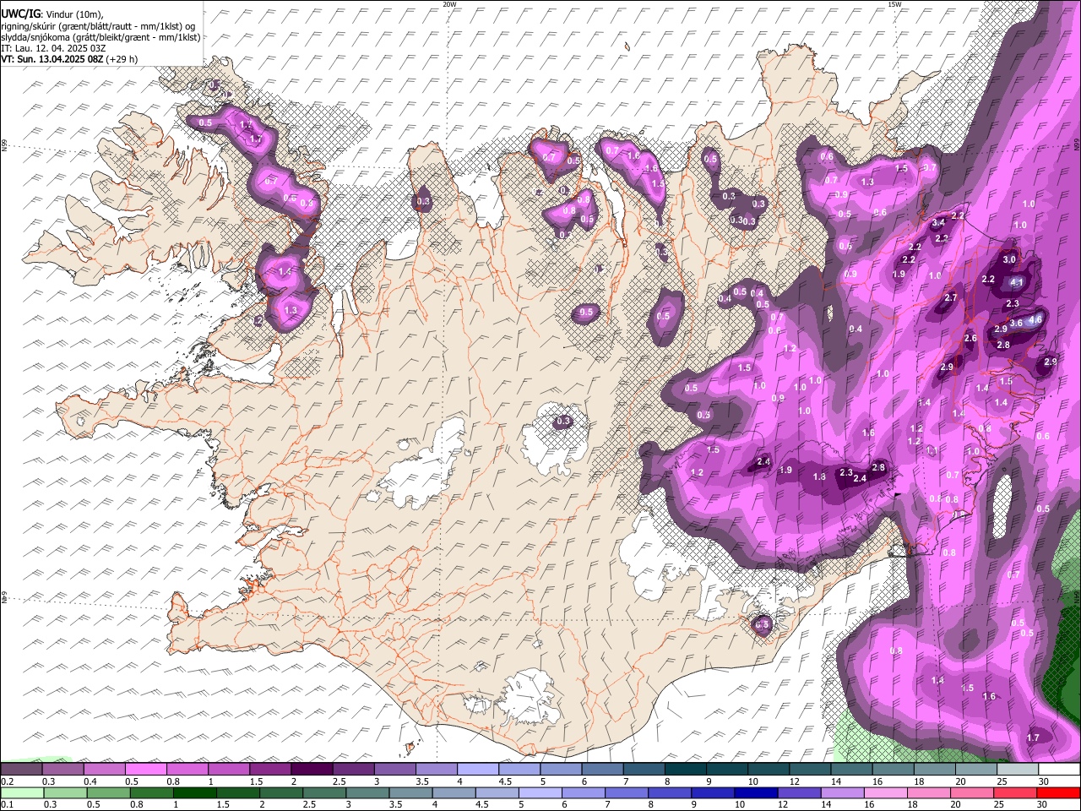This screenshot has height=811, width=1081.
Task: Click the 3.6 precipitation value on map
Action: point(1016,323)
